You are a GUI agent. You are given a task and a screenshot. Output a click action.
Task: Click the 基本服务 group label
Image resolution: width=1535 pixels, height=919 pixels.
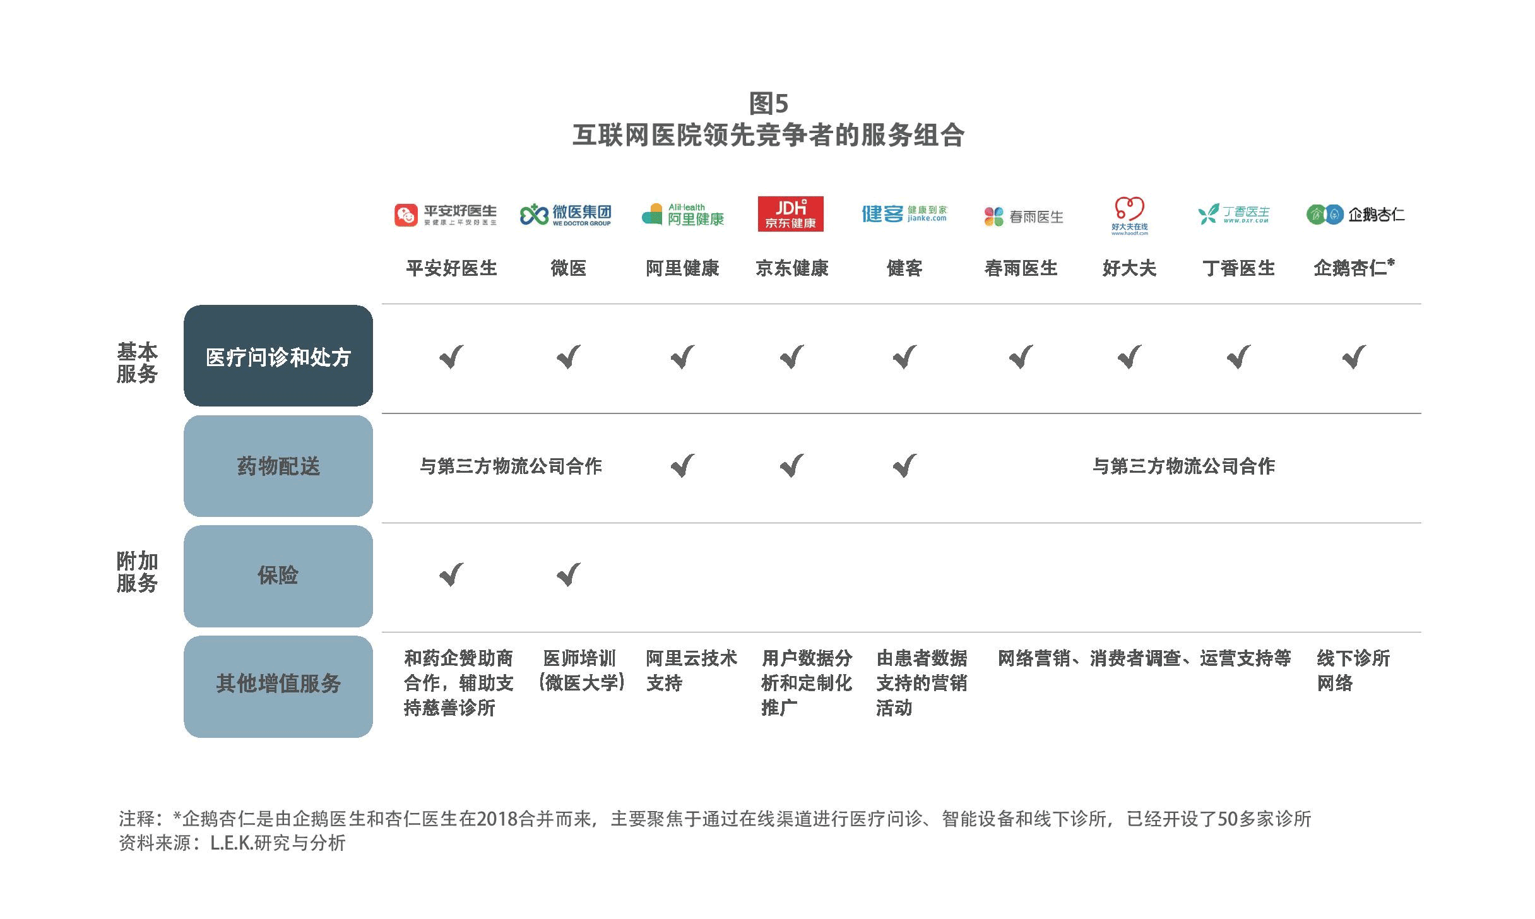click(137, 363)
